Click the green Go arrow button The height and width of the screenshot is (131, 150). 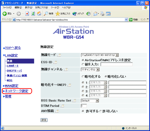pos(131,20)
